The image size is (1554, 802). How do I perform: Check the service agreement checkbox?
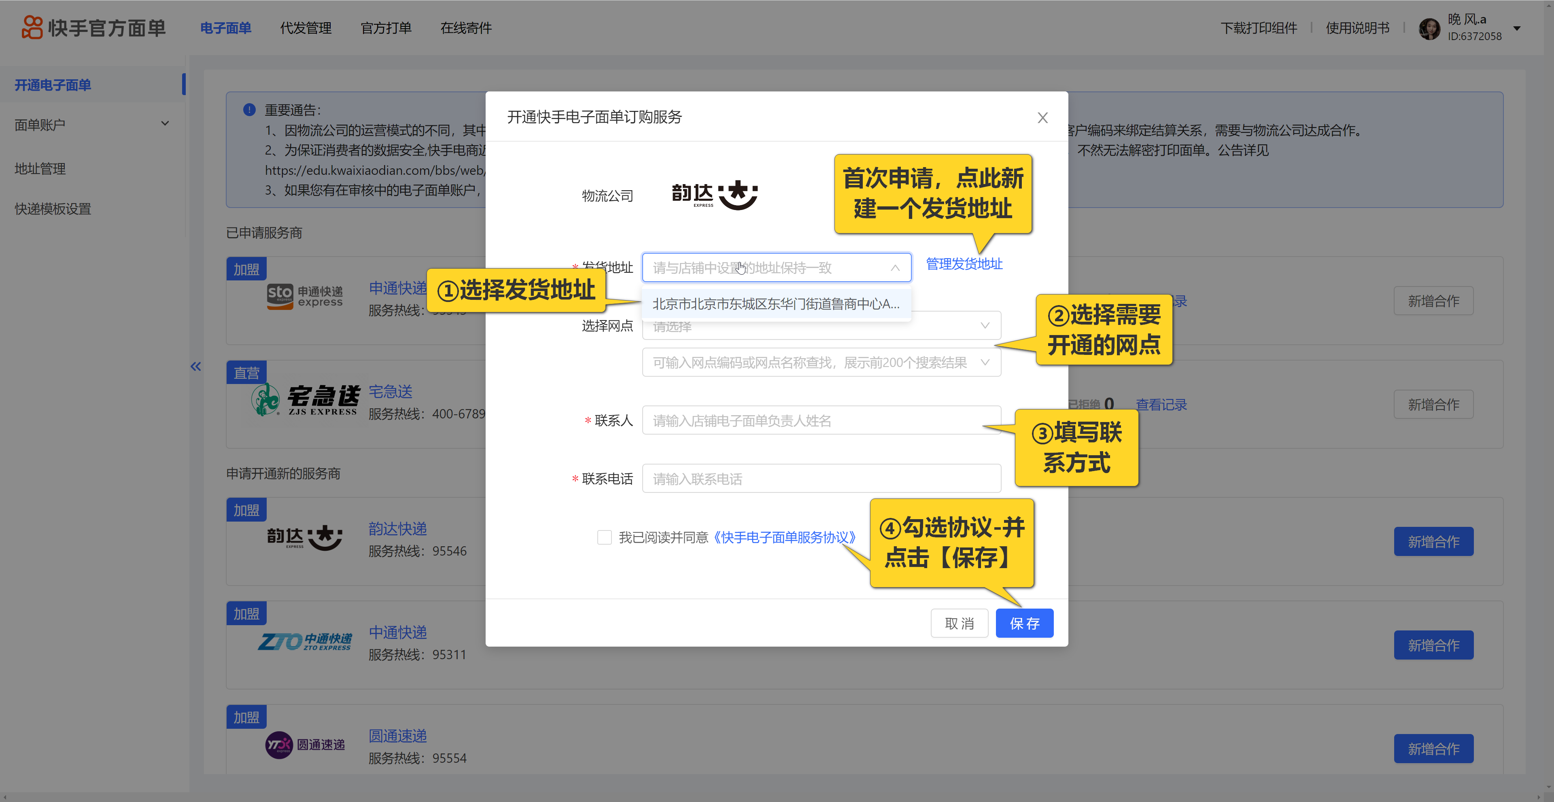(x=604, y=537)
